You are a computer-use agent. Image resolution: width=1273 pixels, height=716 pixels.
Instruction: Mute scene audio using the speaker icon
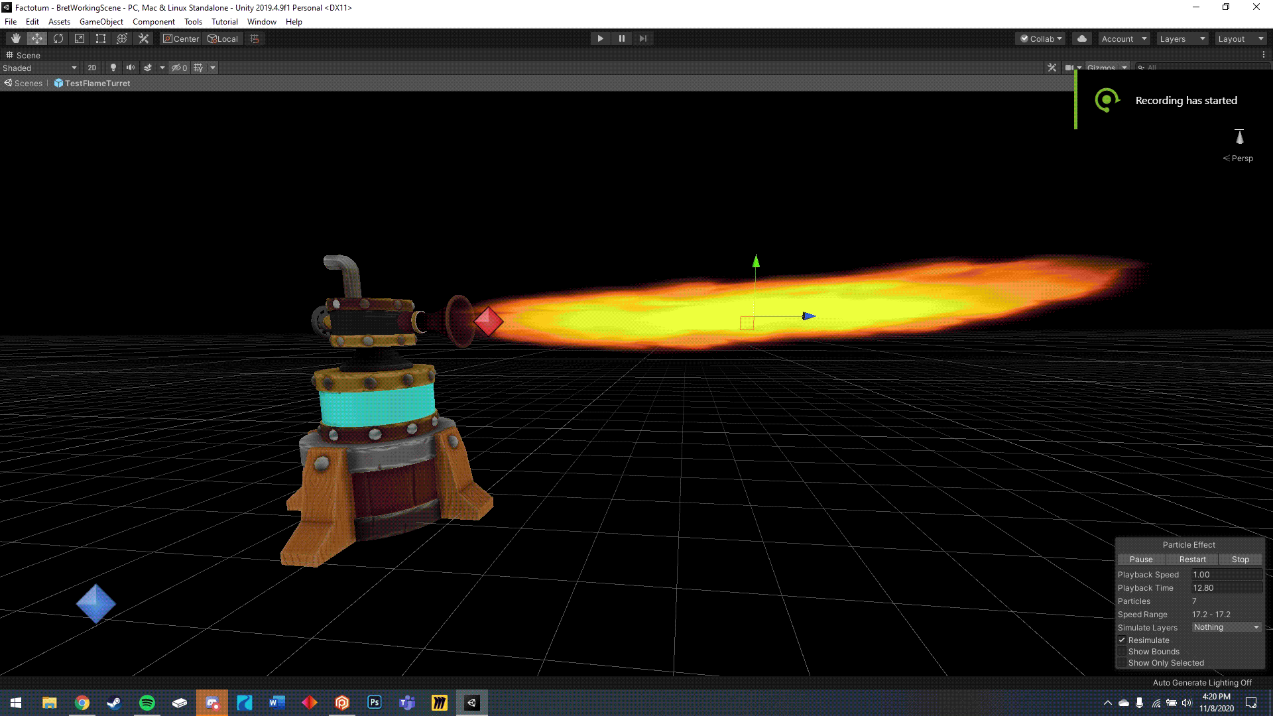click(x=131, y=67)
